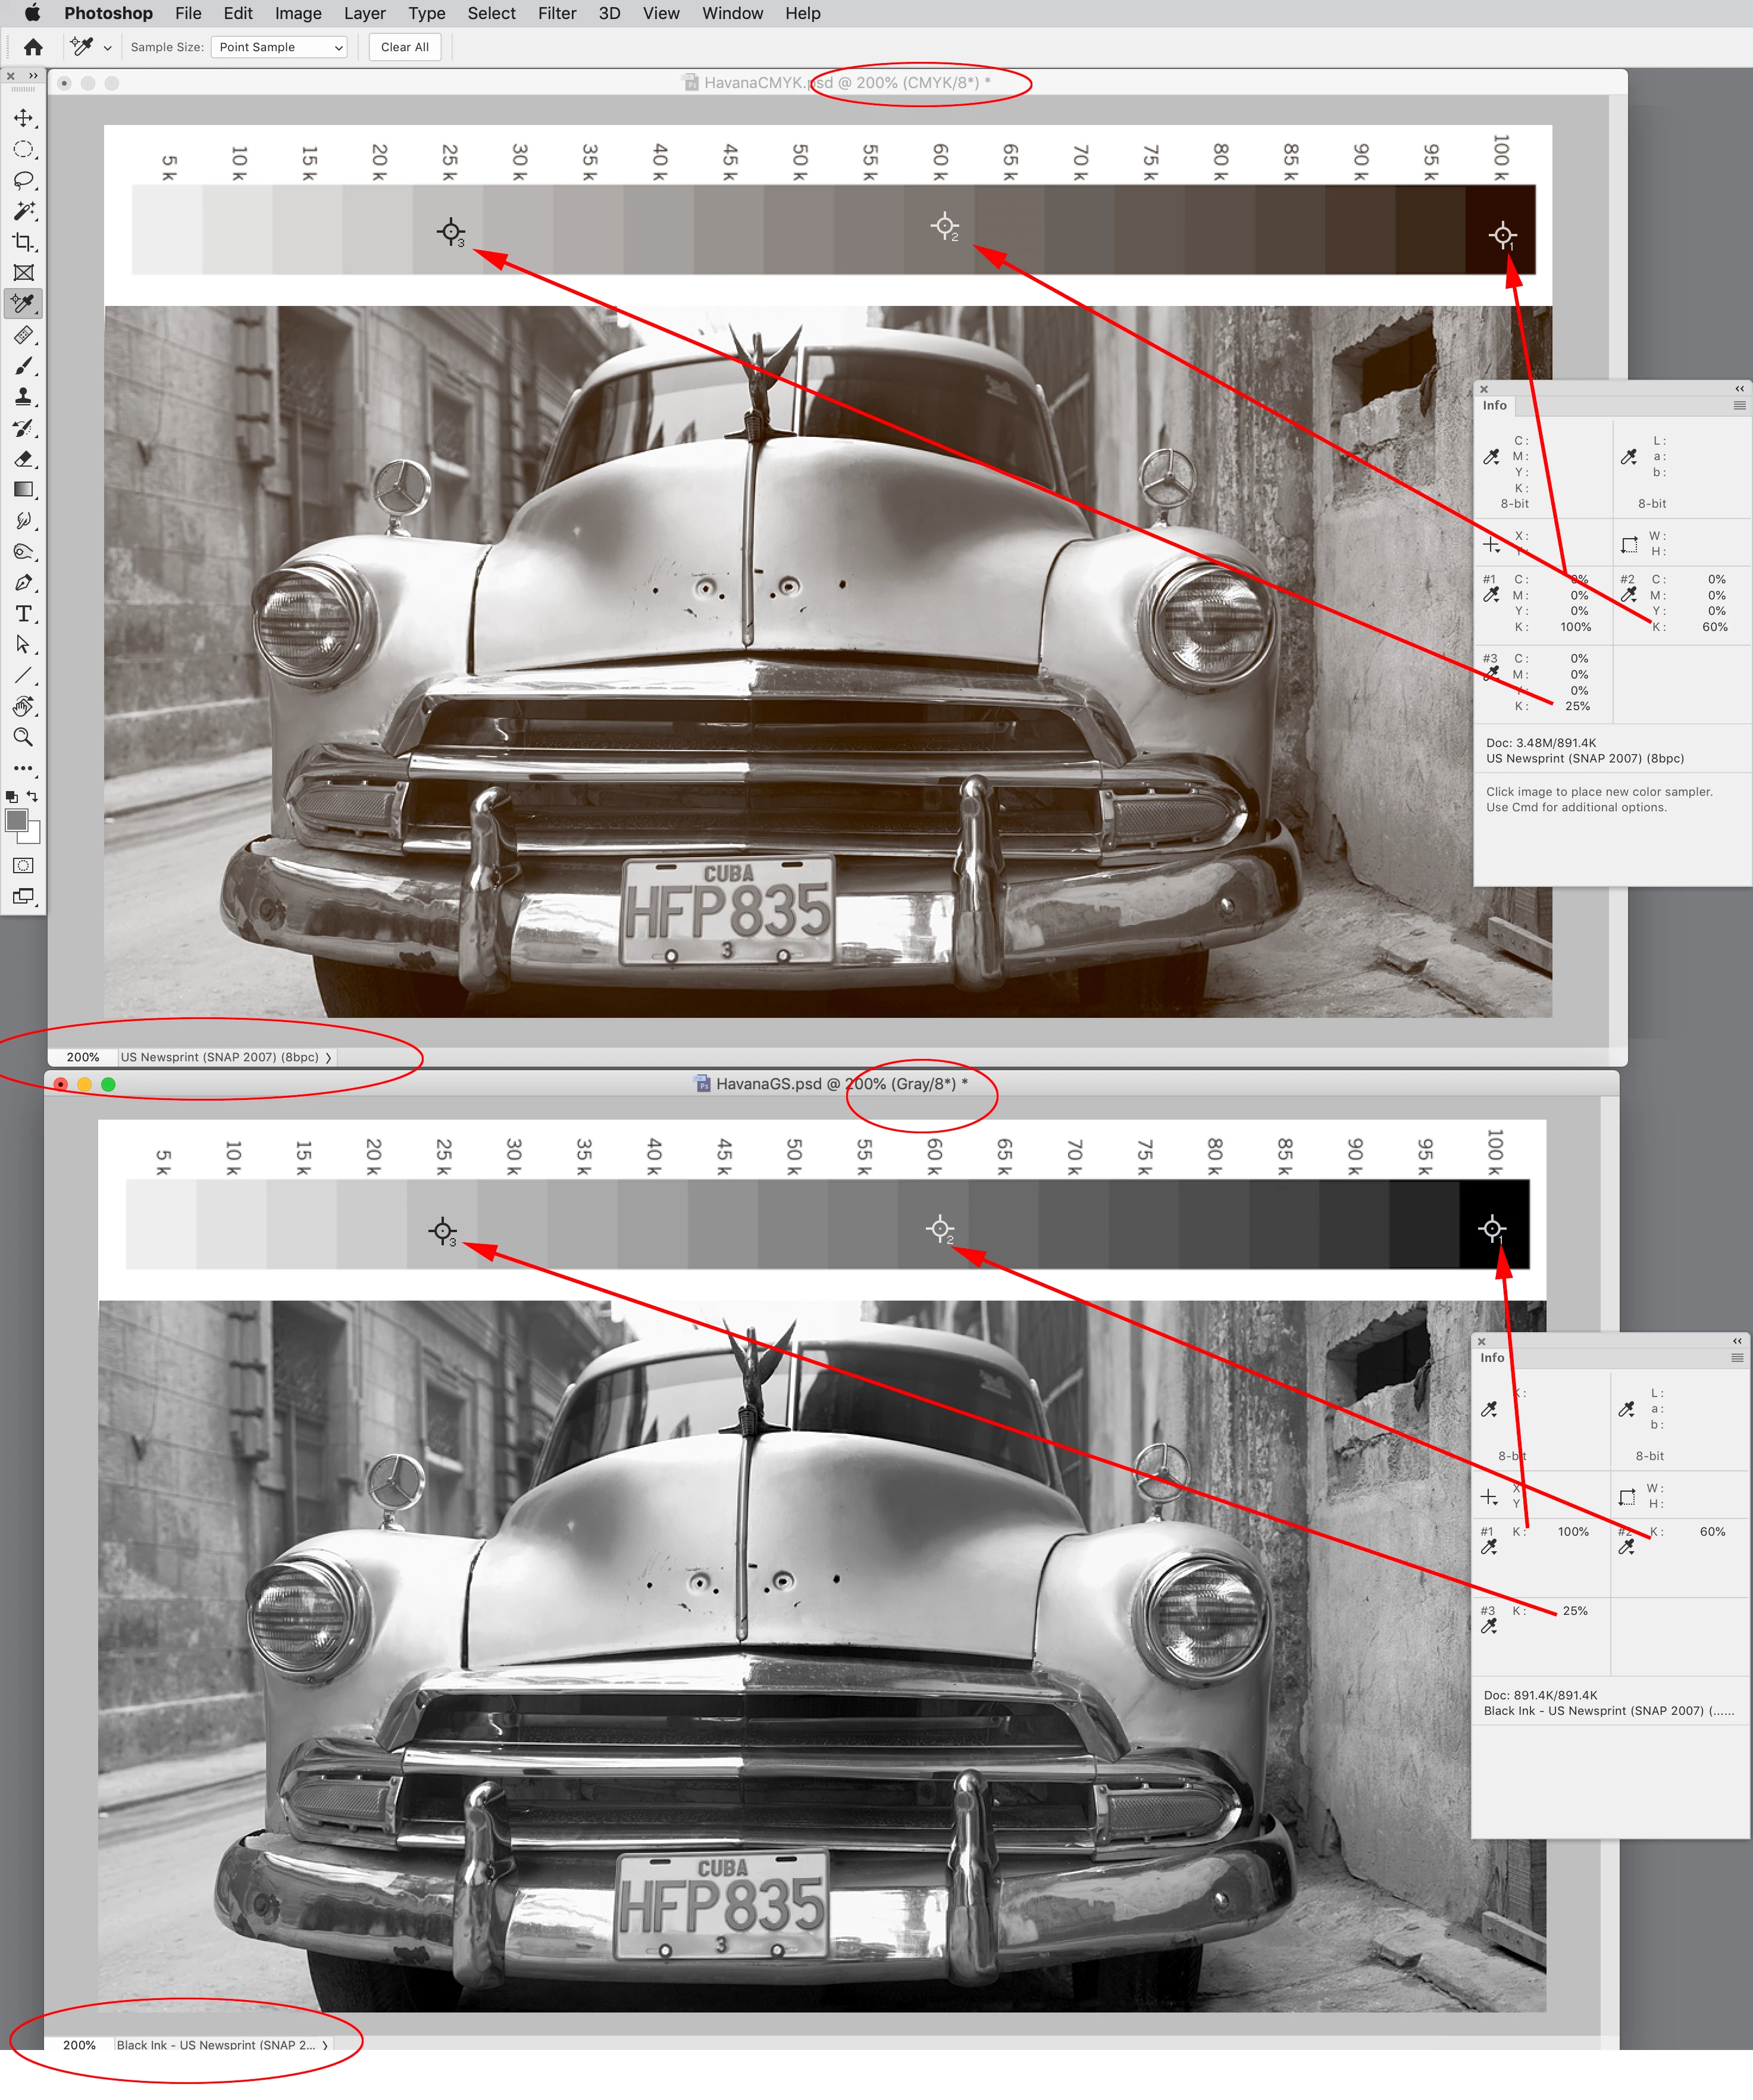Screen dimensions: 1753x2100
Task: Select the Move tool
Action: coord(23,118)
